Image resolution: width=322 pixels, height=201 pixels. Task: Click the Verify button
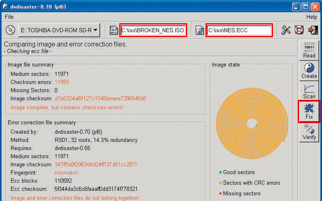click(309, 132)
